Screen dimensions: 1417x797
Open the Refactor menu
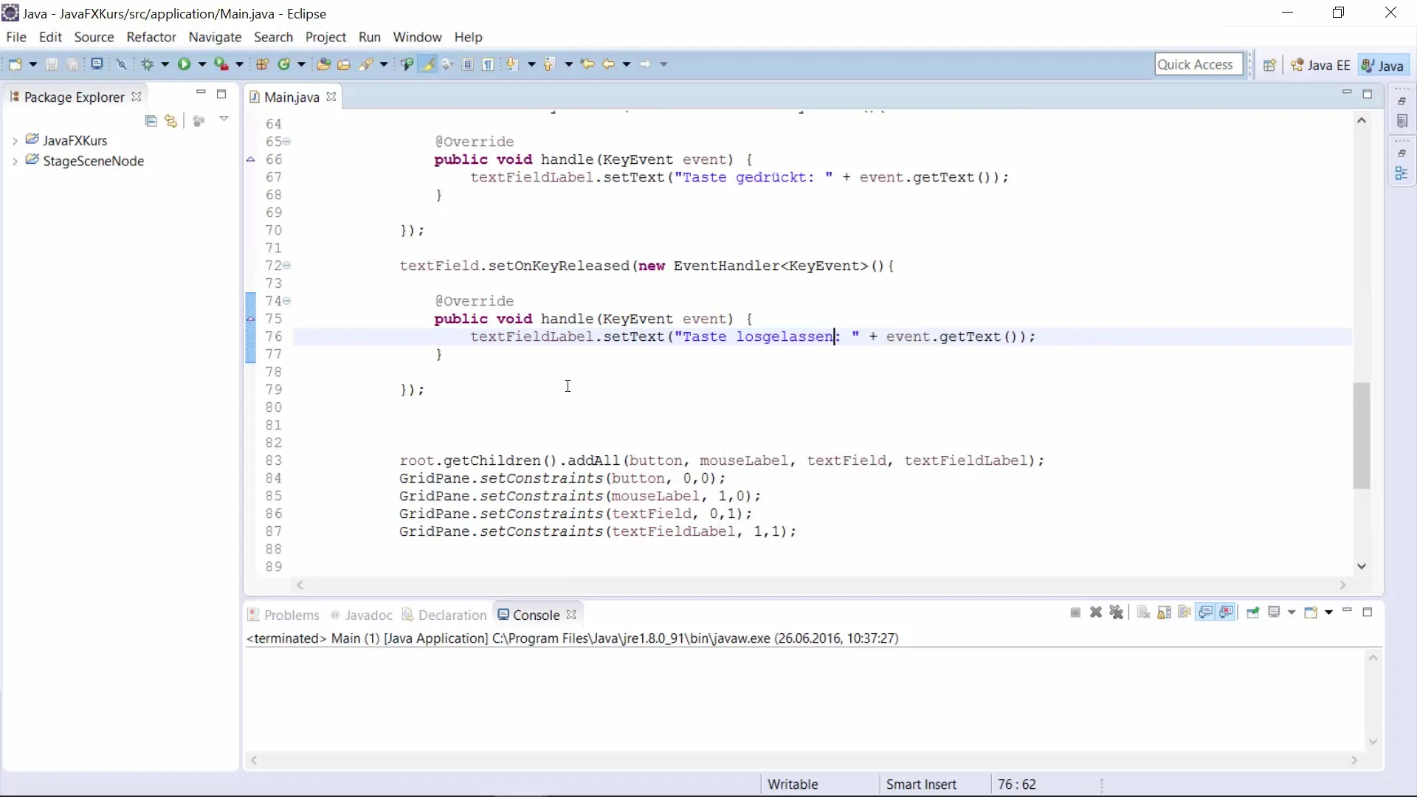[x=151, y=37]
